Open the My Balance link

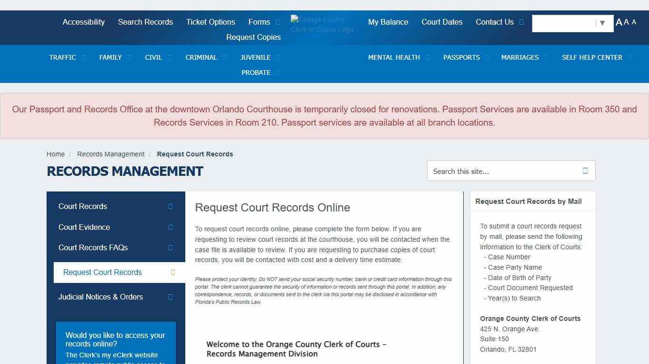click(388, 22)
